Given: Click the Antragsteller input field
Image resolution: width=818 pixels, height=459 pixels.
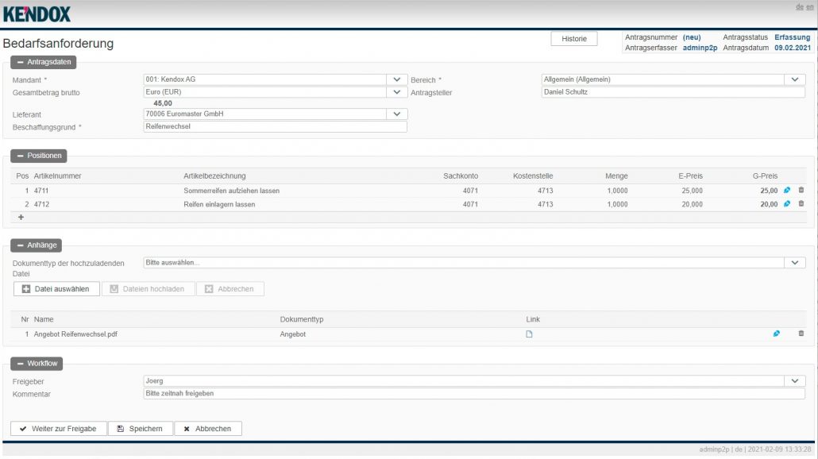Looking at the screenshot, I should [673, 92].
